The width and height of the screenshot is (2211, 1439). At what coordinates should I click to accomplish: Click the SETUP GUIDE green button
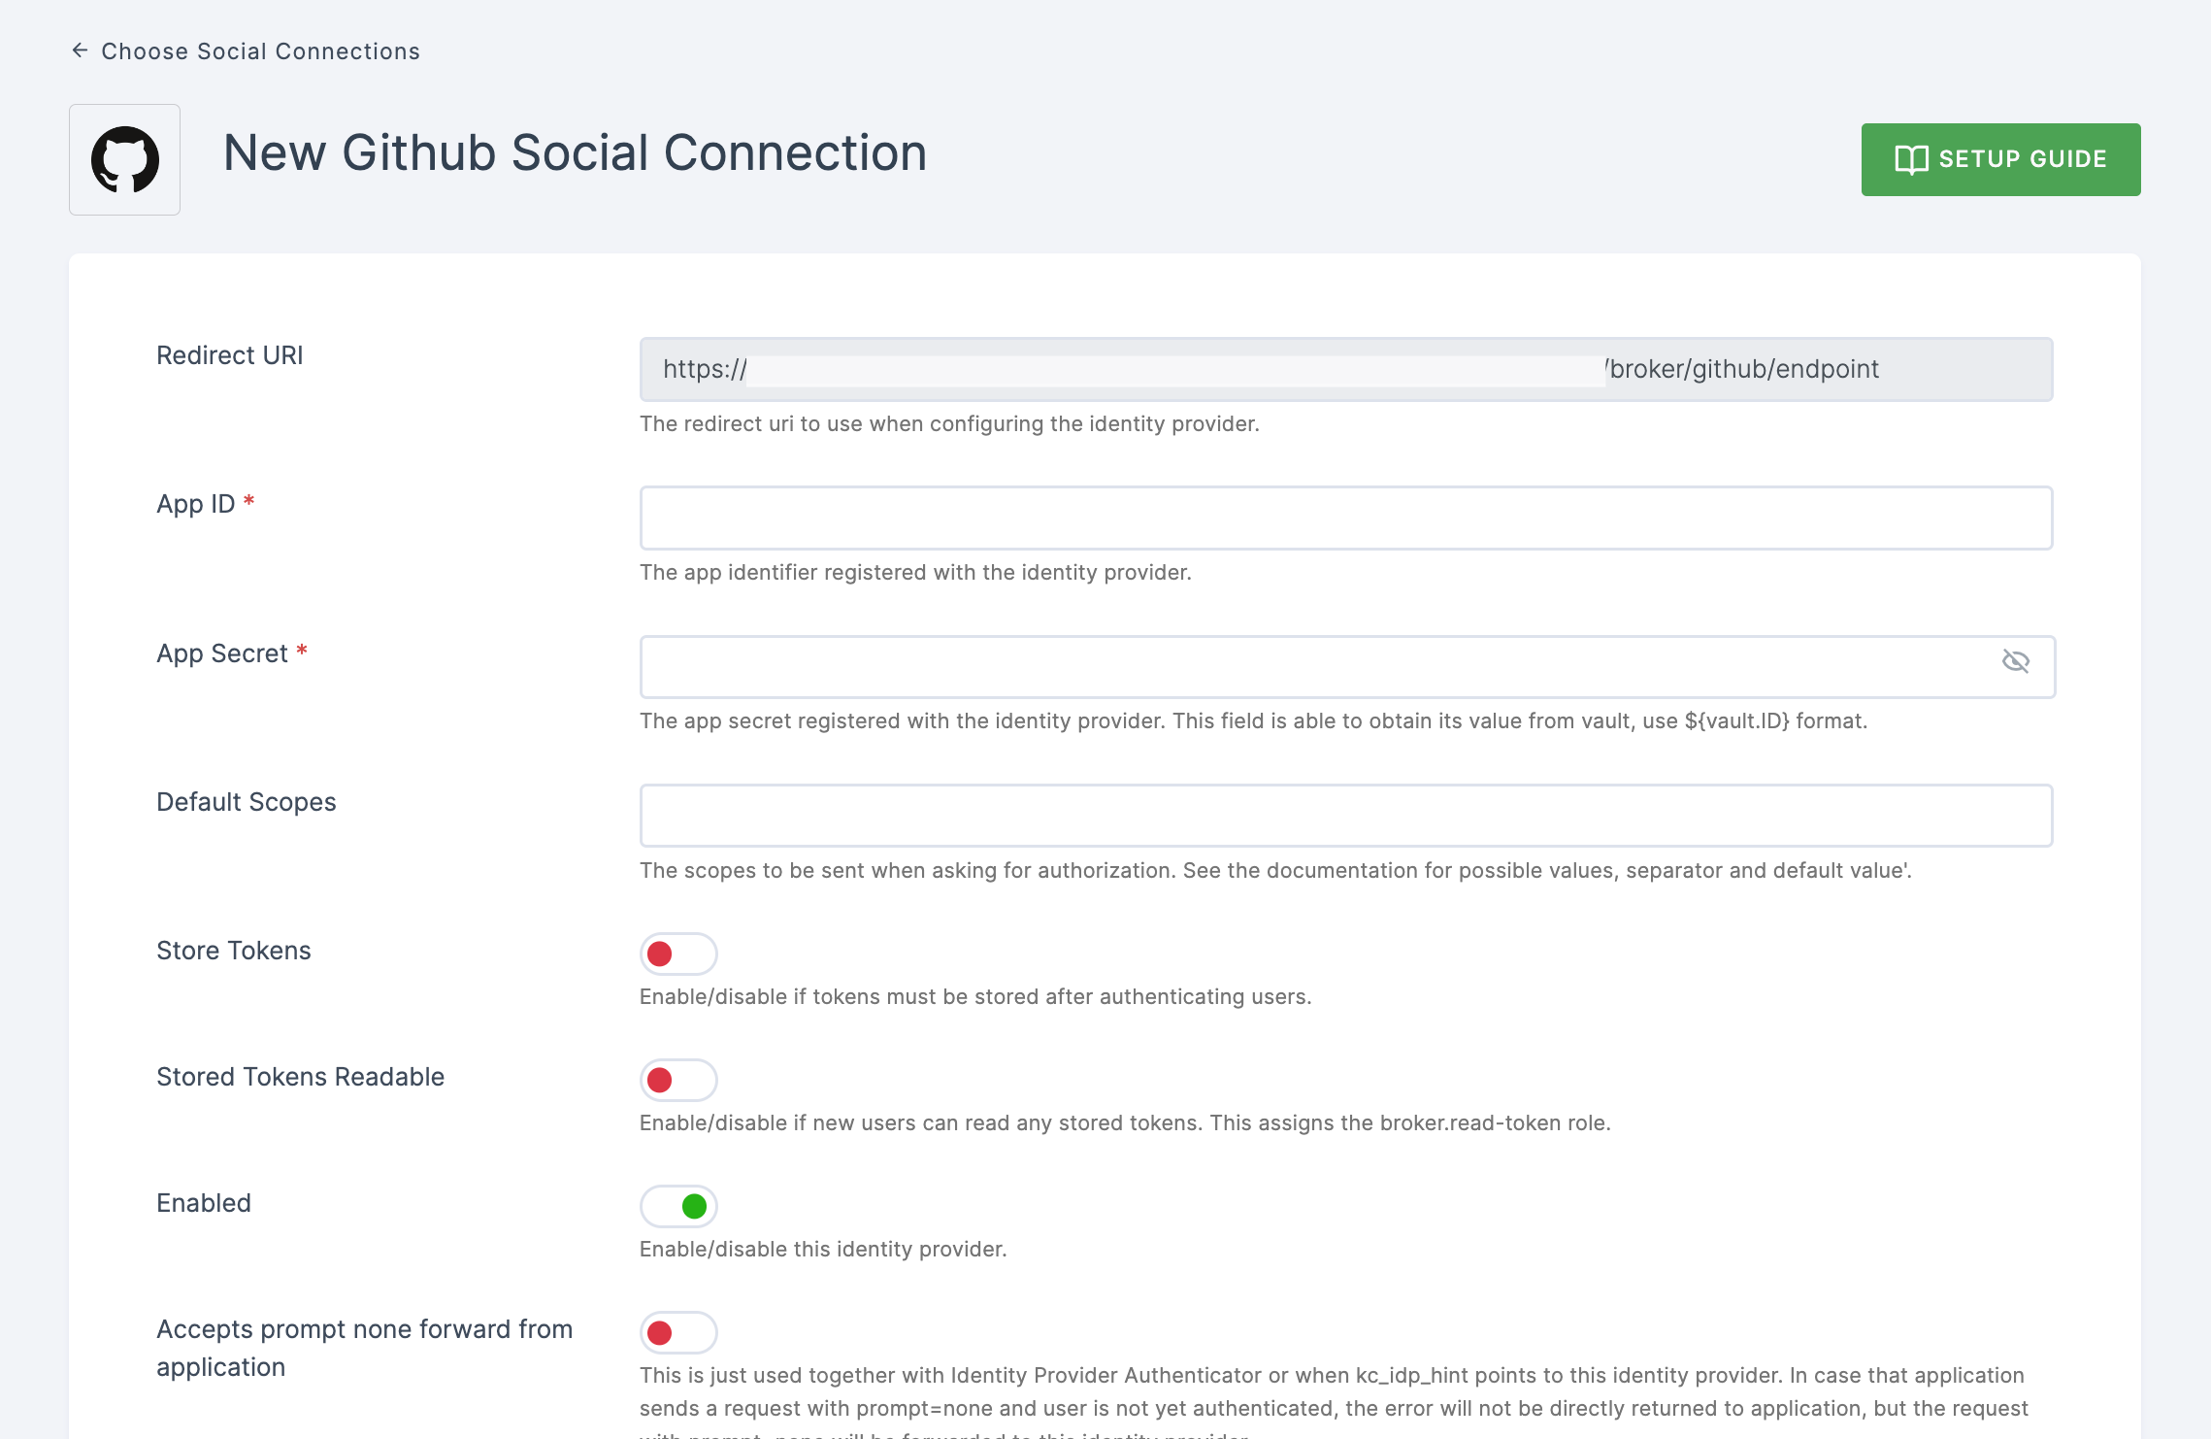click(x=1999, y=158)
